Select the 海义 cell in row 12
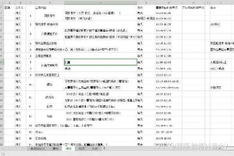 click(20, 75)
